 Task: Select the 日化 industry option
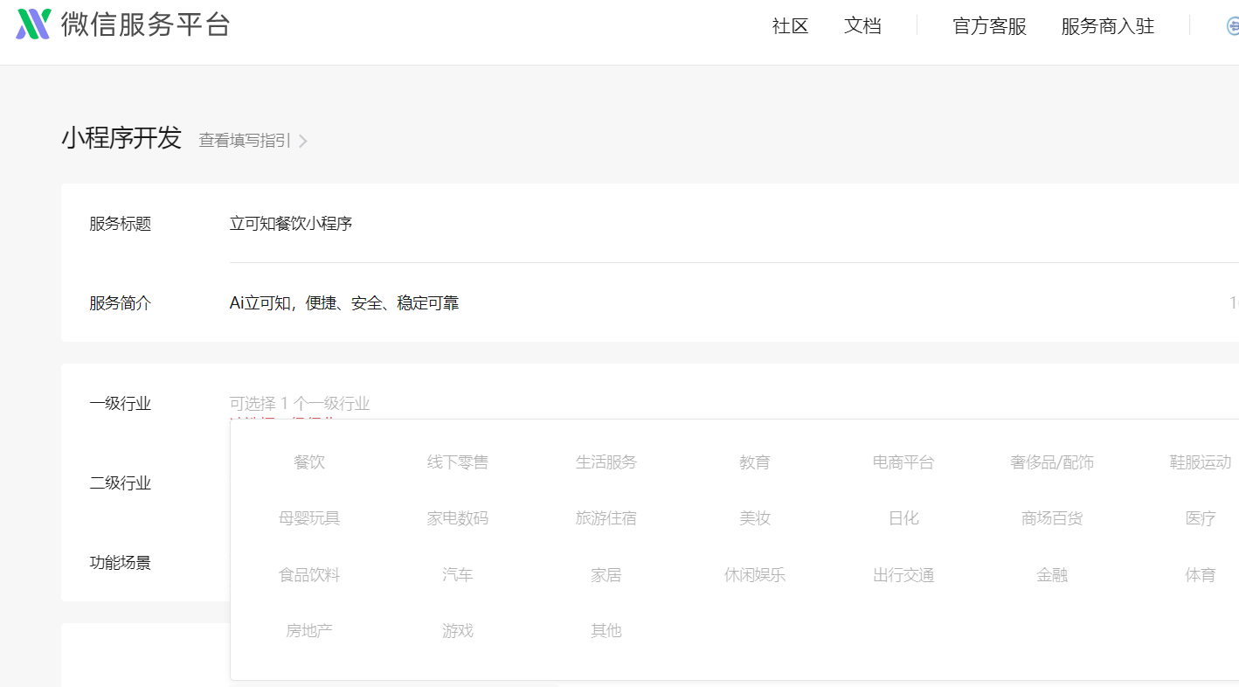(903, 518)
